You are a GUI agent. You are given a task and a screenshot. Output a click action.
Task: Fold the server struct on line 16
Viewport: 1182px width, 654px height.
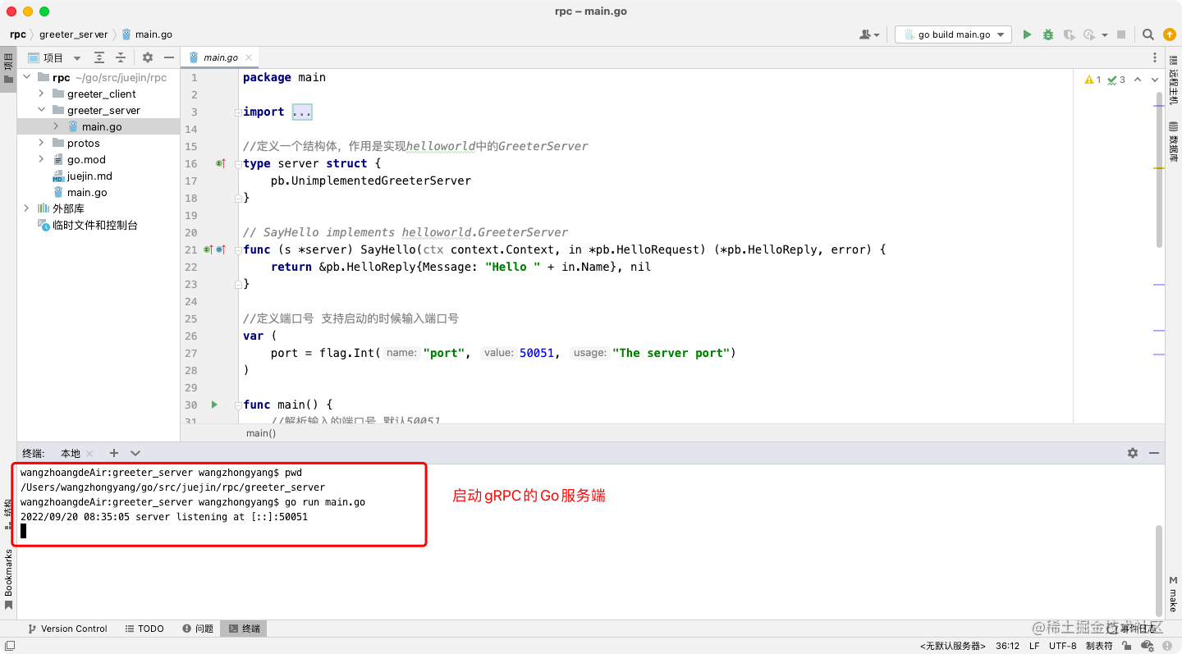(237, 163)
